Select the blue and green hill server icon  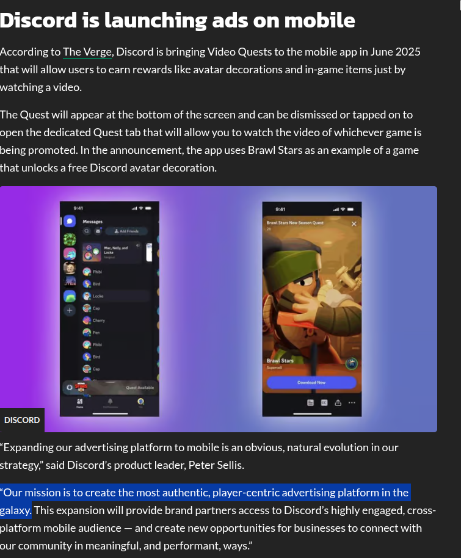[x=70, y=296]
